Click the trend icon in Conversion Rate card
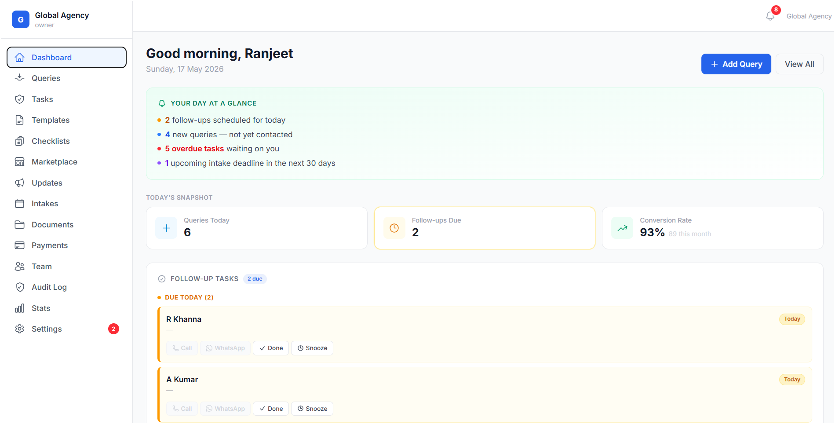Screen dimensions: 835x424 tap(622, 228)
